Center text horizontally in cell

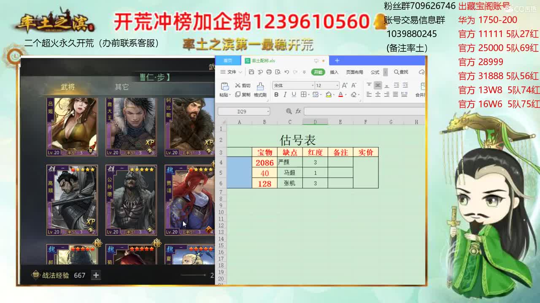[378, 94]
